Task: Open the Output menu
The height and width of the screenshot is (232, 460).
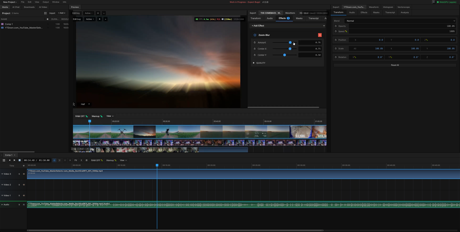Action: [46, 2]
